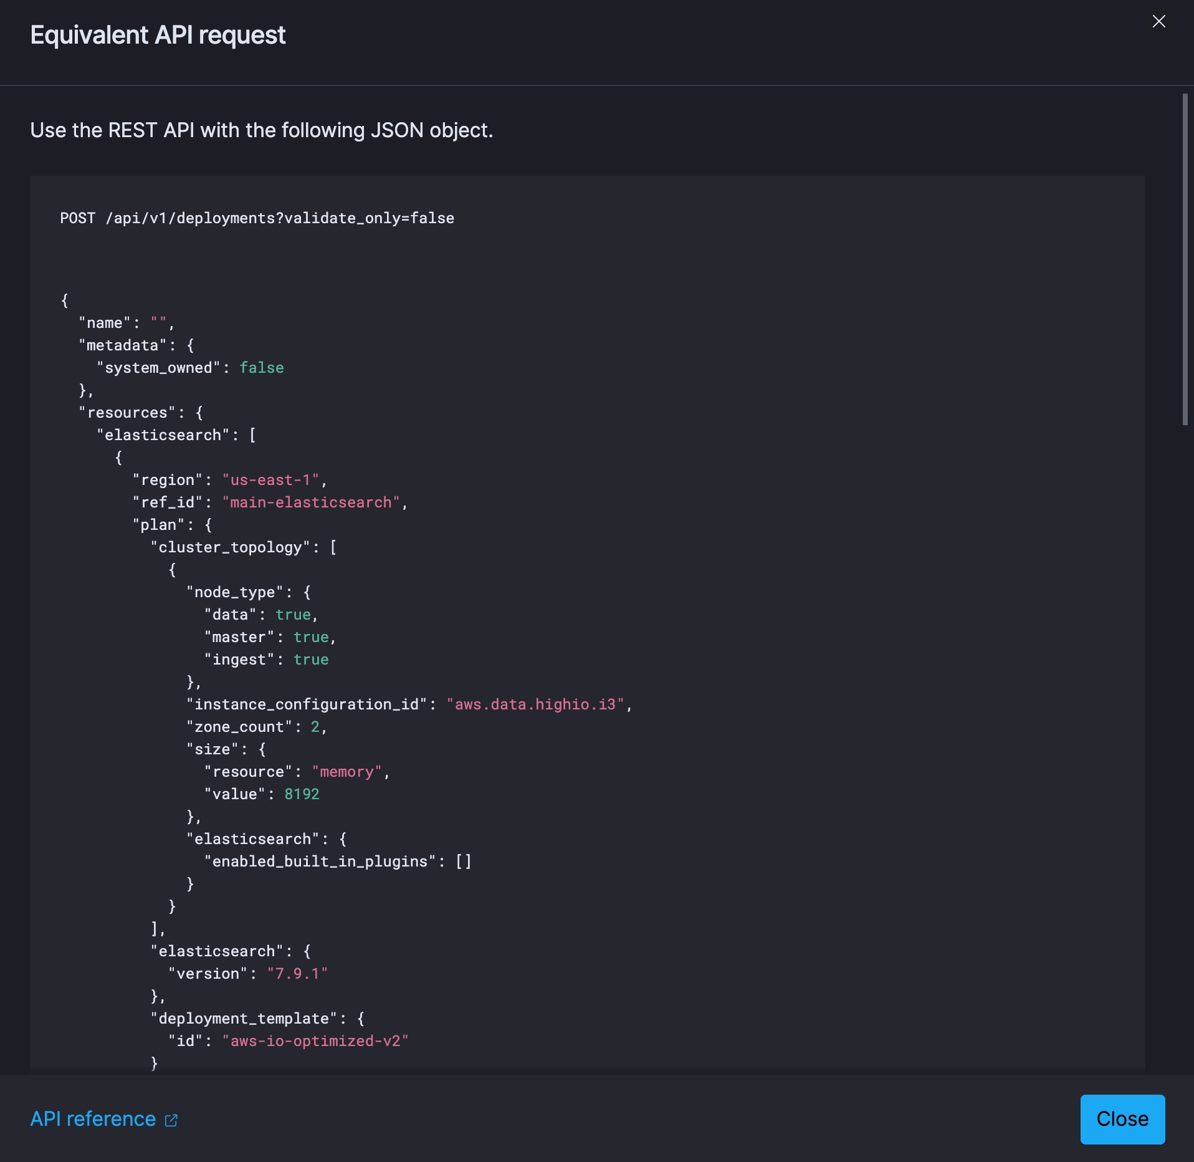Viewport: 1194px width, 1162px height.
Task: Click the "metadata" key line
Action: 136,345
